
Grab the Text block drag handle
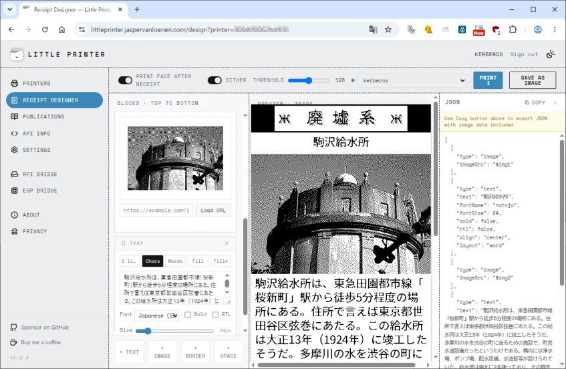click(124, 243)
